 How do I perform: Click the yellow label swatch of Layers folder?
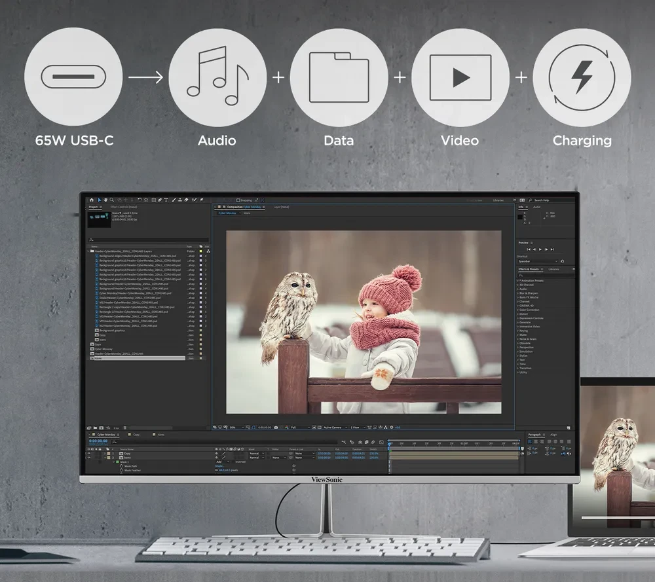coord(200,251)
